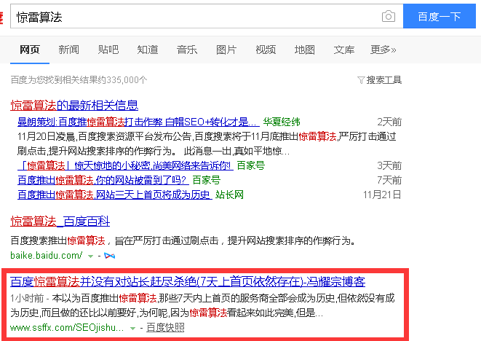Click the 3天前 timestamp
Screen dimensions: 481x341
(389, 166)
